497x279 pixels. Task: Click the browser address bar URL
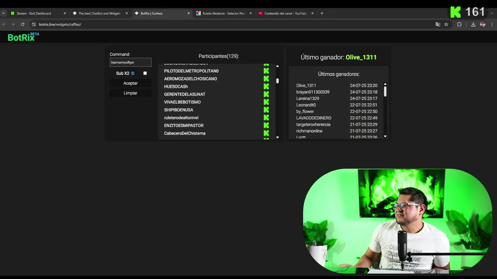point(60,24)
